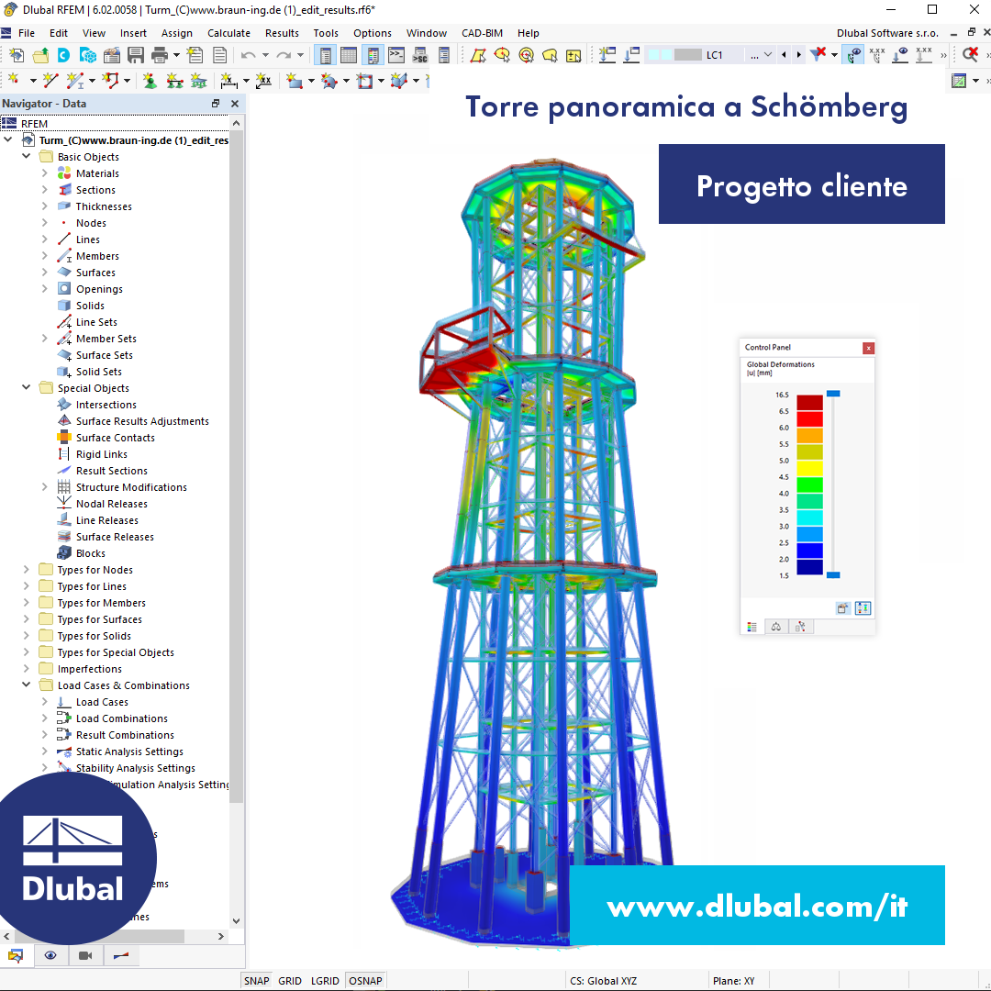Viewport: 991px width, 991px height.
Task: Open an existing model via folder icon
Action: coord(40,56)
